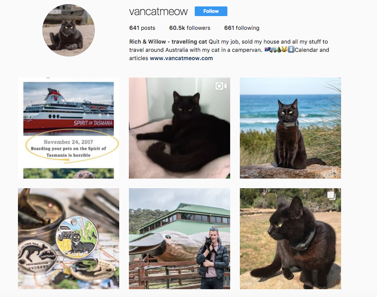The height and width of the screenshot is (297, 377).
Task: Click the campervan emoji in bio
Action: pyautogui.click(x=273, y=50)
